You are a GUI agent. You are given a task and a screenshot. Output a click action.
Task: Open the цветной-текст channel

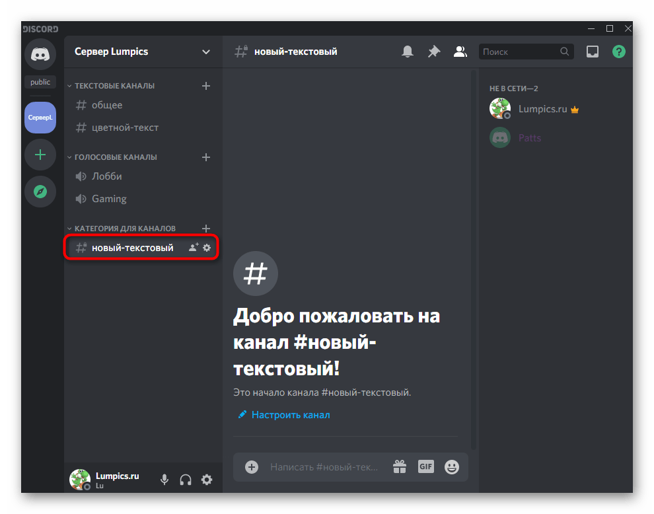point(142,128)
